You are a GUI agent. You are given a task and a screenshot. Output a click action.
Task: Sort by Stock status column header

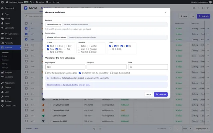coord(180,23)
